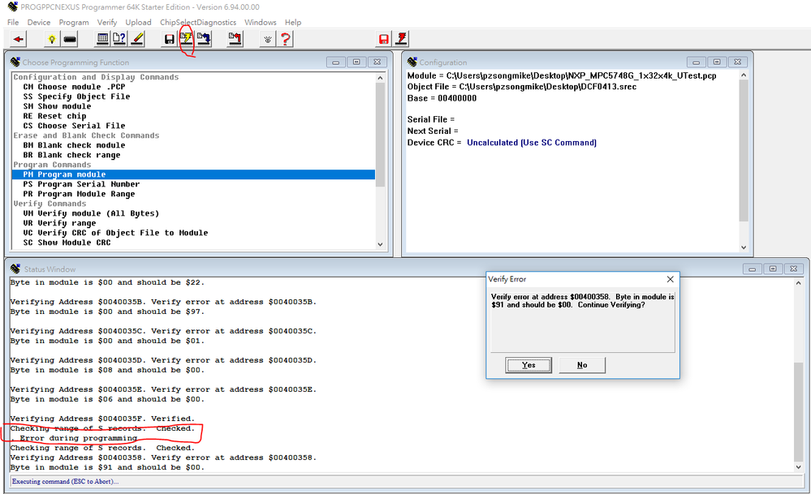
Task: Click the Status Window scroll down arrow
Action: click(799, 467)
